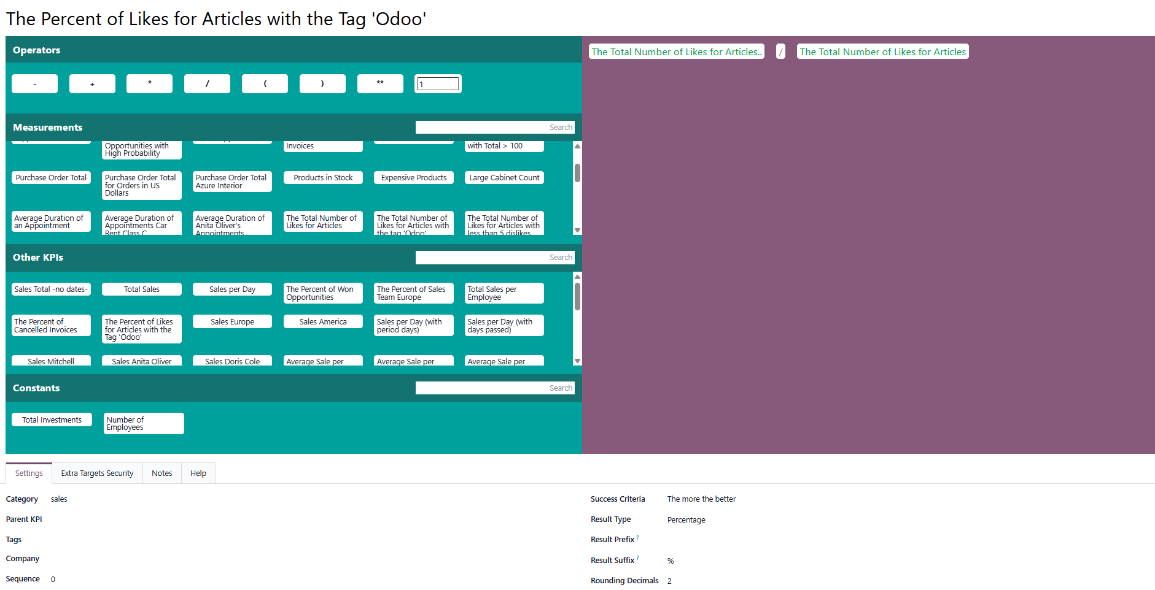1155x590 pixels.
Task: Add the multiplication operator
Action: (149, 84)
